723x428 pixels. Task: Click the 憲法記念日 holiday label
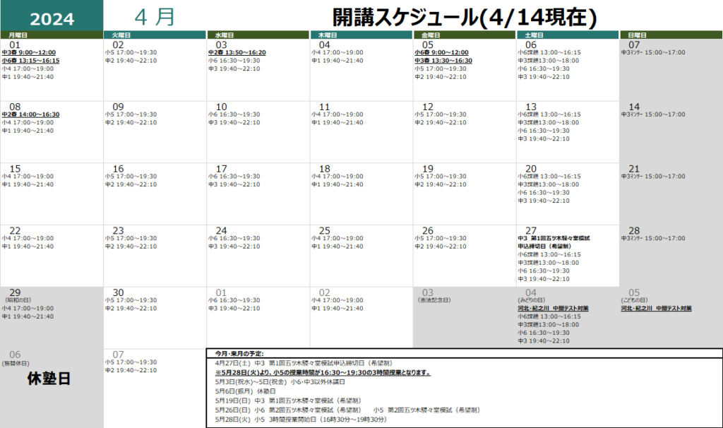433,300
